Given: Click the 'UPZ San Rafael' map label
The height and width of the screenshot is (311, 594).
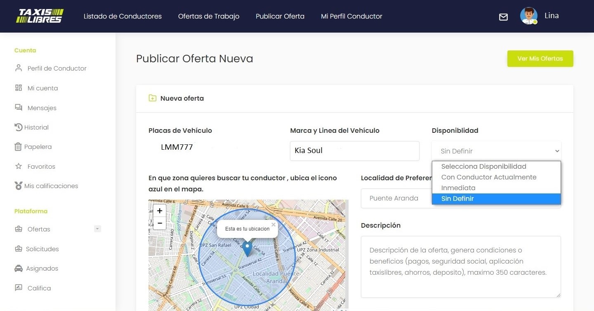Looking at the screenshot, I should point(215,245).
